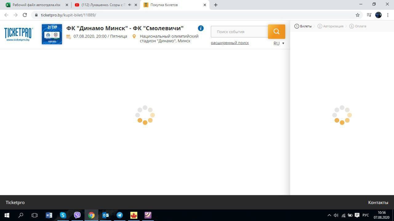Click the 'Ticketpro' footer link

(x=15, y=203)
